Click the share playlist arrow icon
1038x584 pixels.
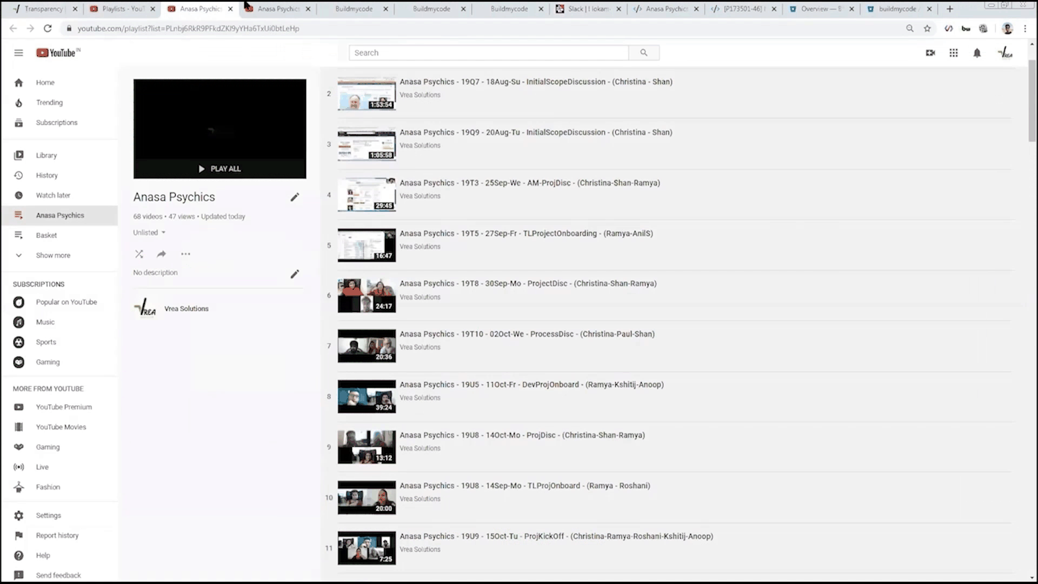coord(161,254)
